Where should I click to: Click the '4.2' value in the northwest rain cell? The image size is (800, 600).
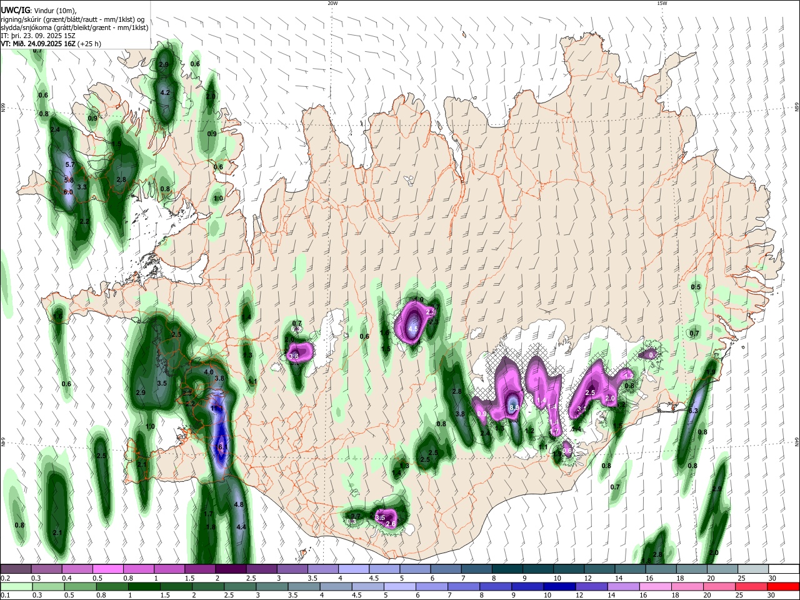coord(165,92)
